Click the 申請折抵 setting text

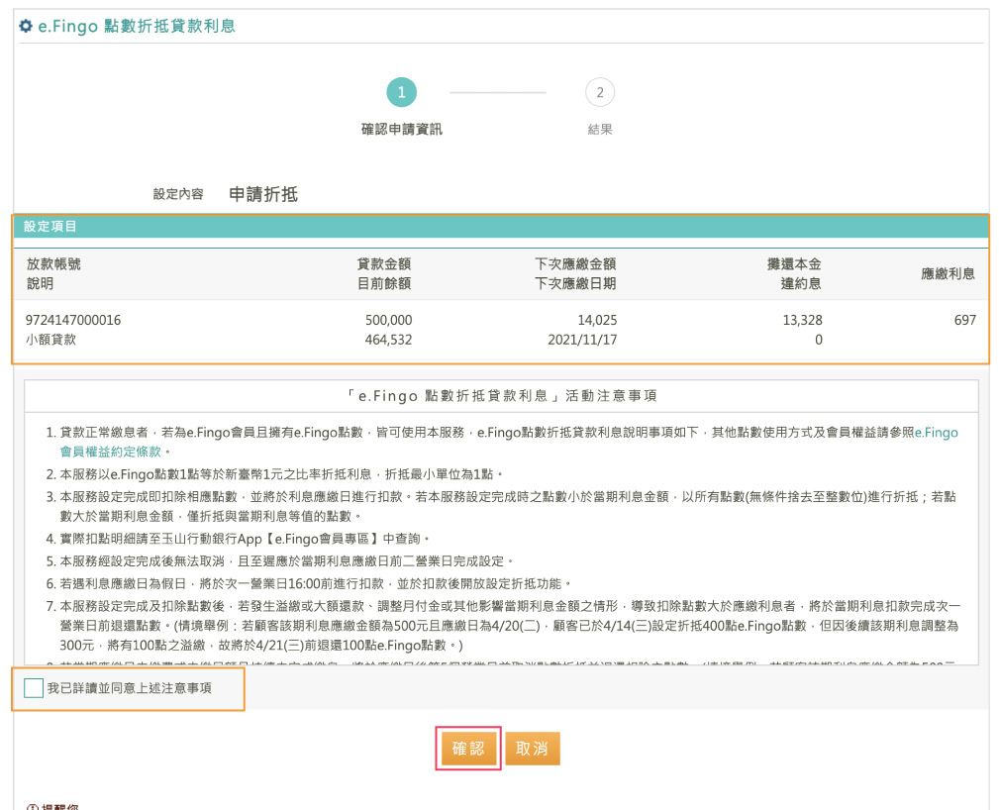pos(263,194)
